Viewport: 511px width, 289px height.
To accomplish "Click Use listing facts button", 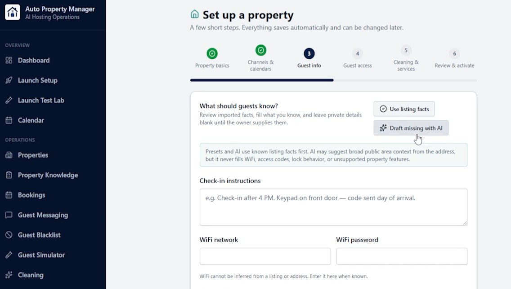I will (404, 109).
